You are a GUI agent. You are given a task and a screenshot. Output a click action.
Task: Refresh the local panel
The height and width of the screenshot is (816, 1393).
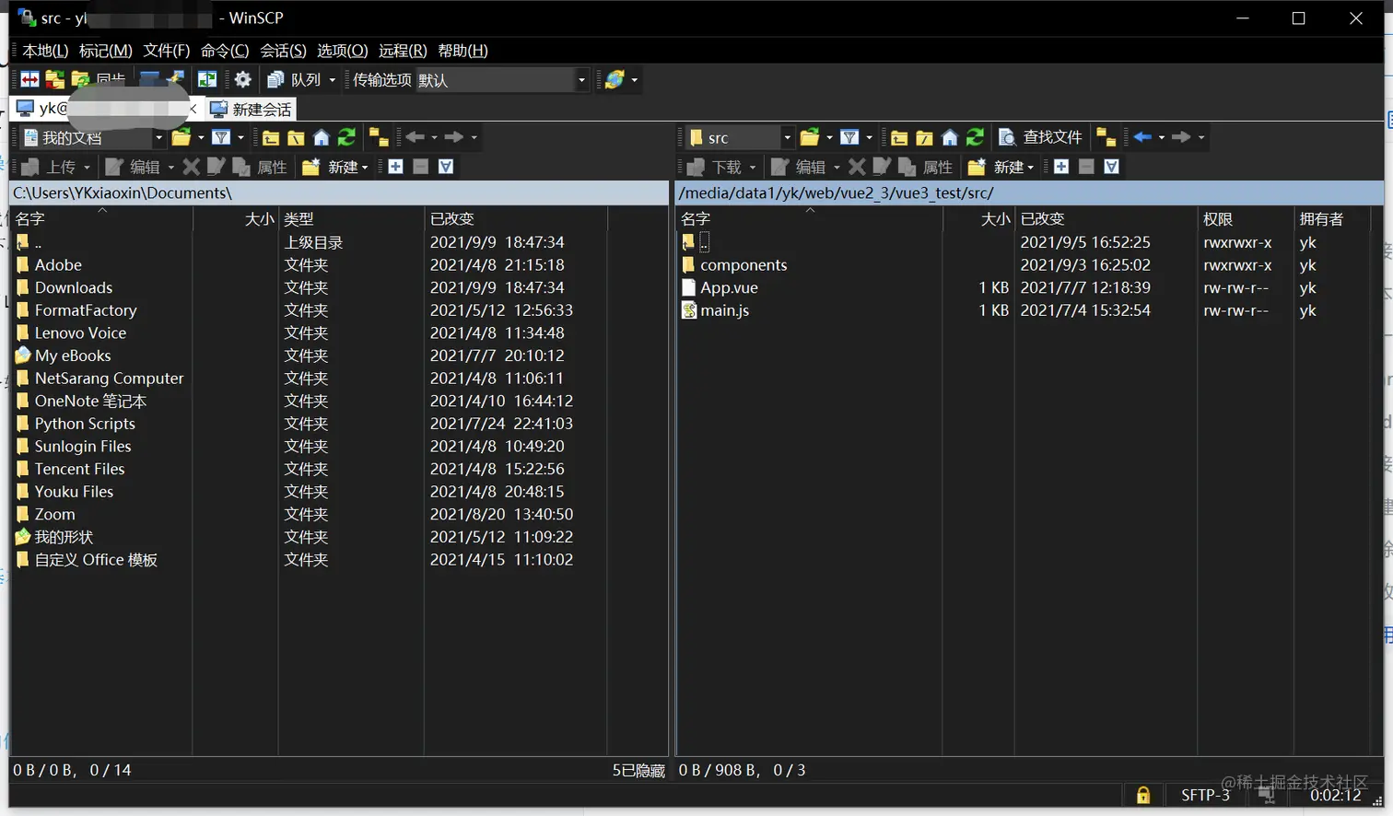346,137
